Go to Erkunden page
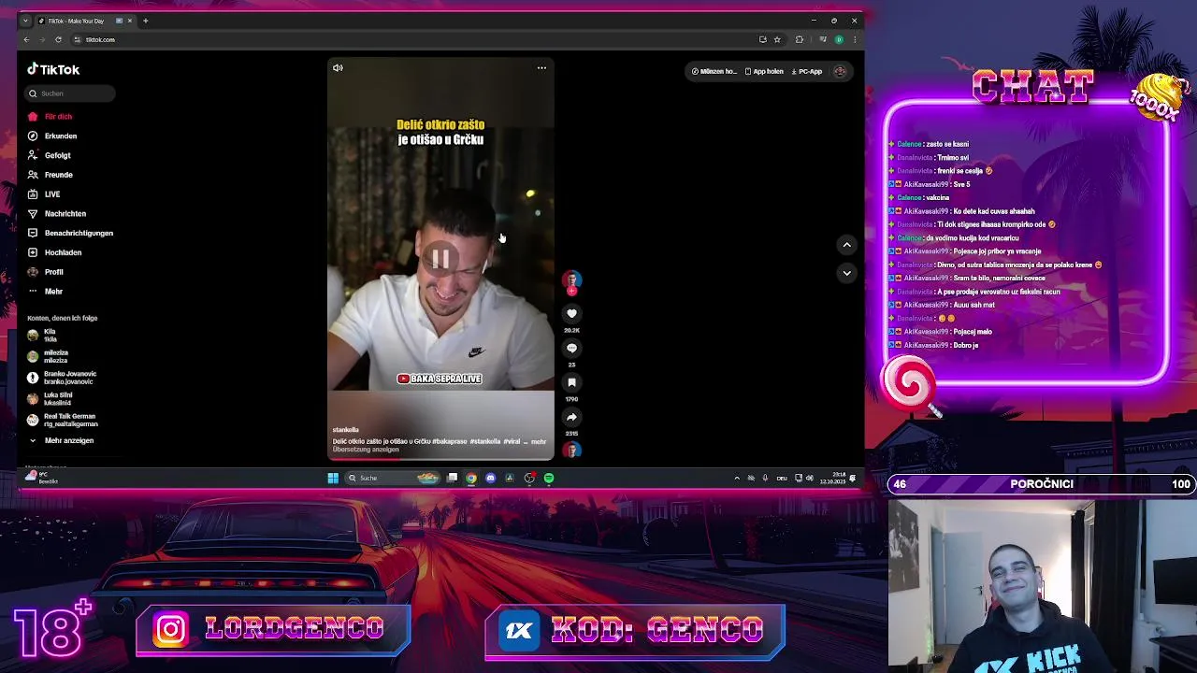The height and width of the screenshot is (673, 1197). (52, 136)
